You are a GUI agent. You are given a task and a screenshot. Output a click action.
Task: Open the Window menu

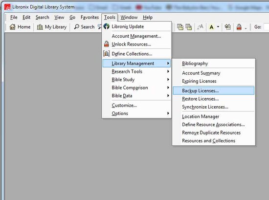129,17
